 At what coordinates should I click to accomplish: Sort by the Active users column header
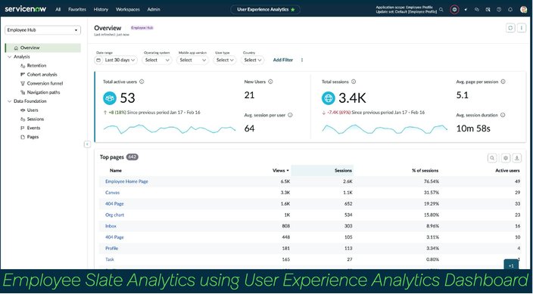pyautogui.click(x=507, y=170)
